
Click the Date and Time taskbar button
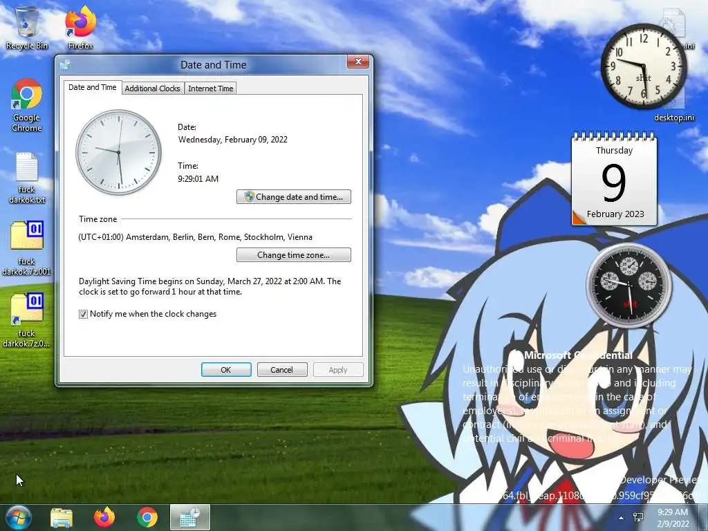tap(190, 517)
